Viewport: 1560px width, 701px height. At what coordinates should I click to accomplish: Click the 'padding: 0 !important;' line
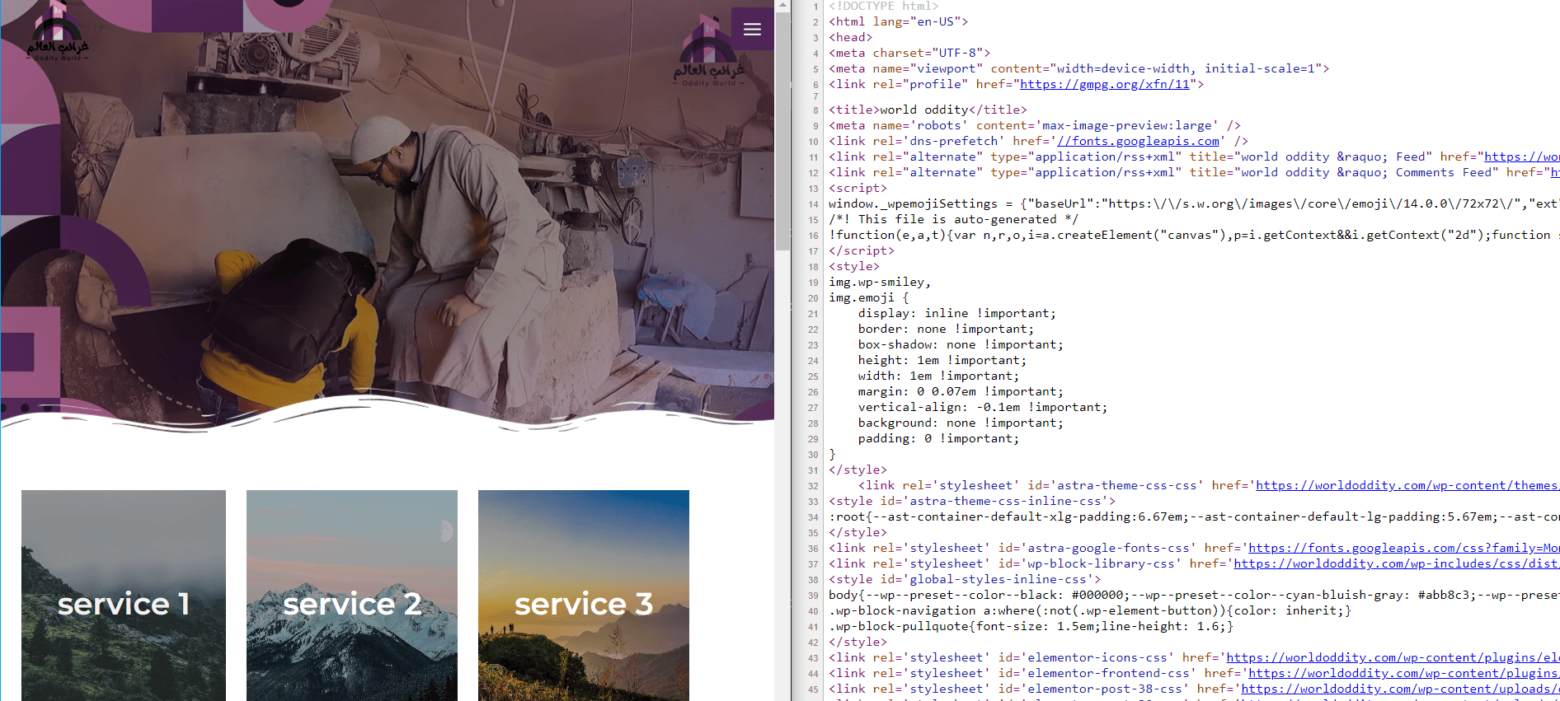coord(938,438)
